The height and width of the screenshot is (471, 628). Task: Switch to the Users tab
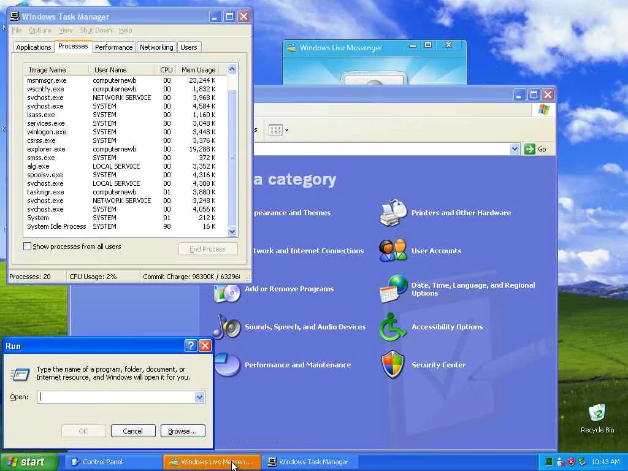point(189,47)
